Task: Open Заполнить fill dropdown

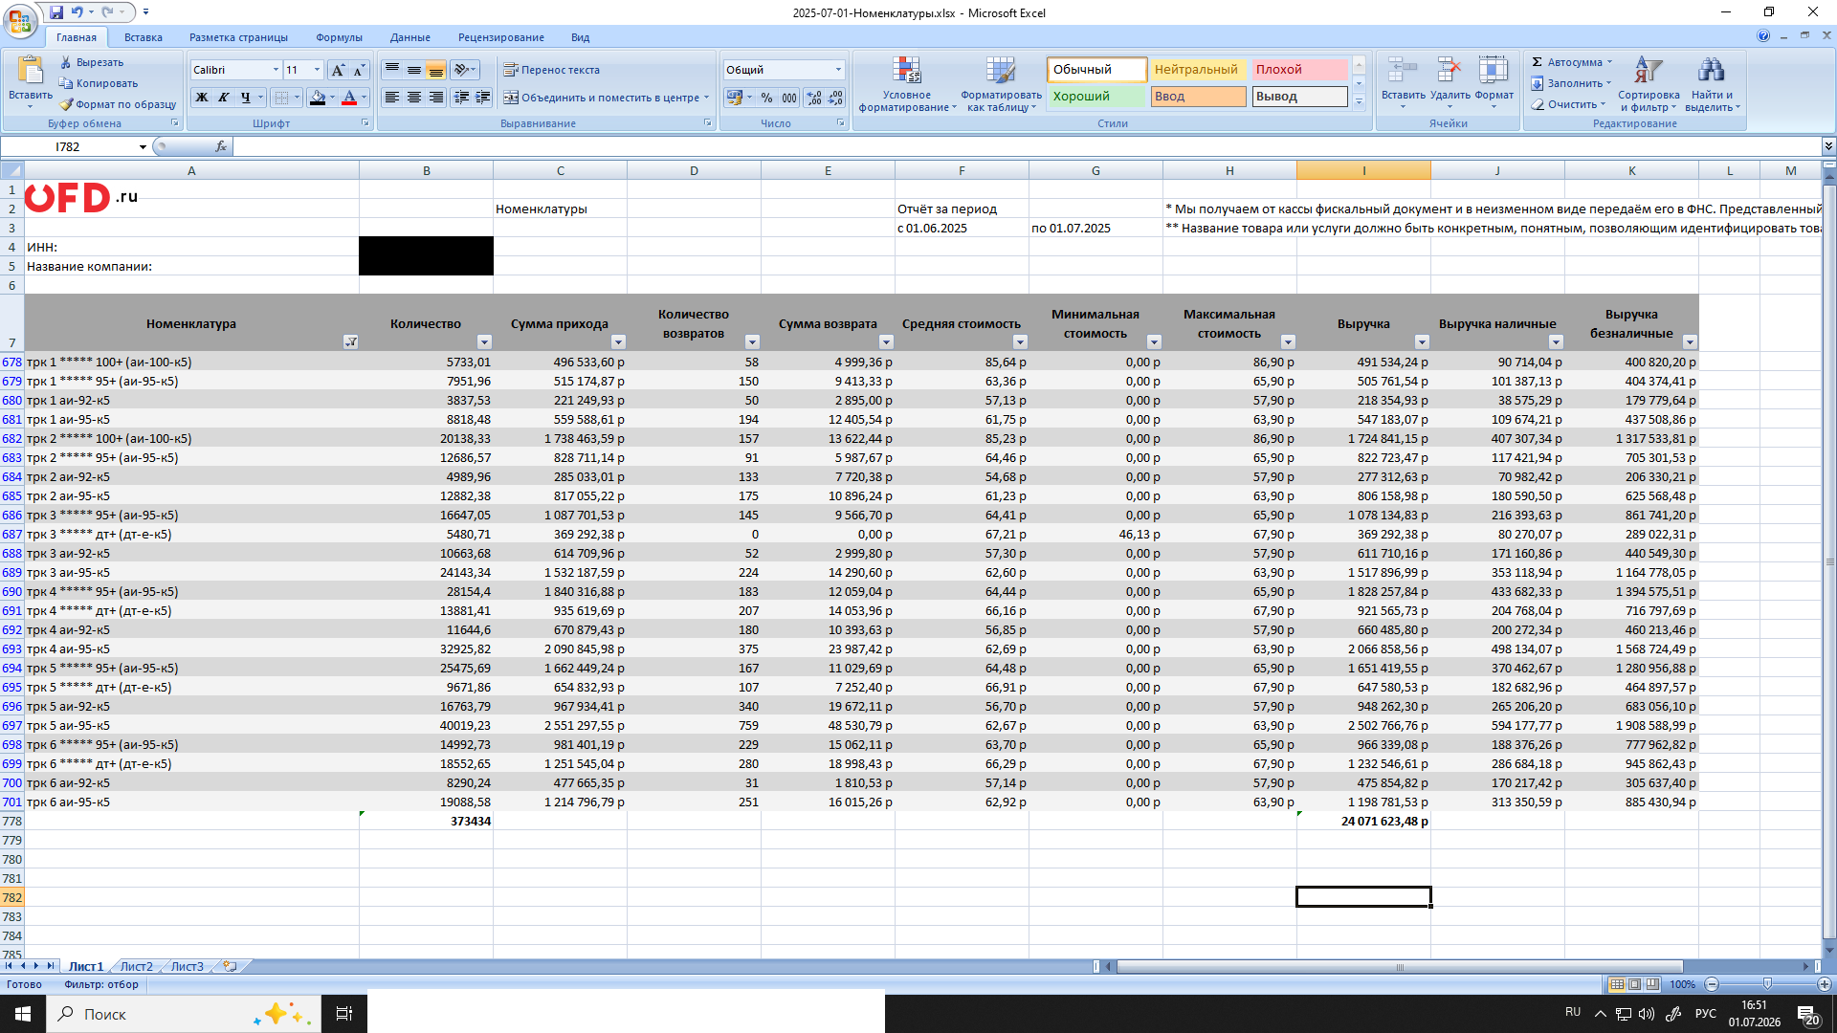Action: tap(1569, 83)
